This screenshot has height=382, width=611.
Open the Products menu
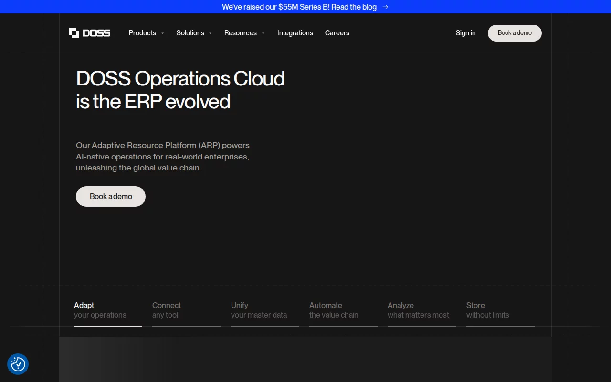click(142, 33)
